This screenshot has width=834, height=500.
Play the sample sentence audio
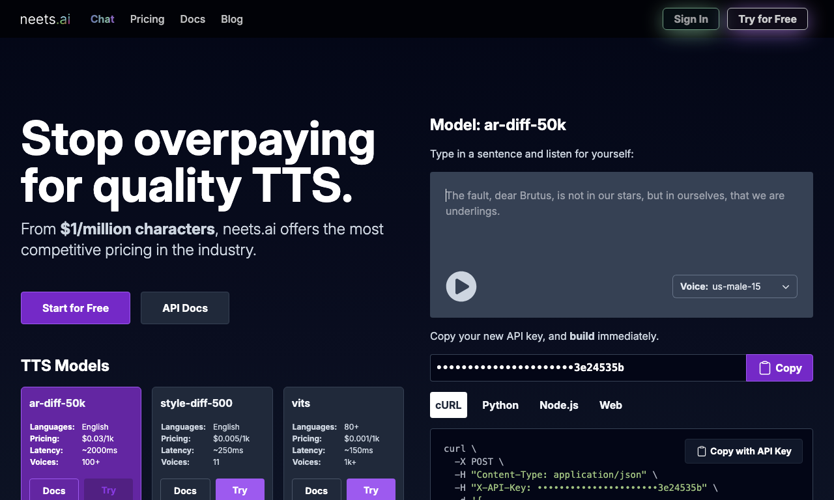point(461,286)
